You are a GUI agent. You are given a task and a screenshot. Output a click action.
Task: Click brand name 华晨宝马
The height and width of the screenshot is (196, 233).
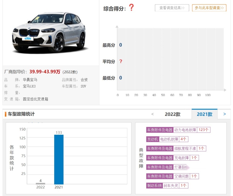pyautogui.click(x=30, y=80)
